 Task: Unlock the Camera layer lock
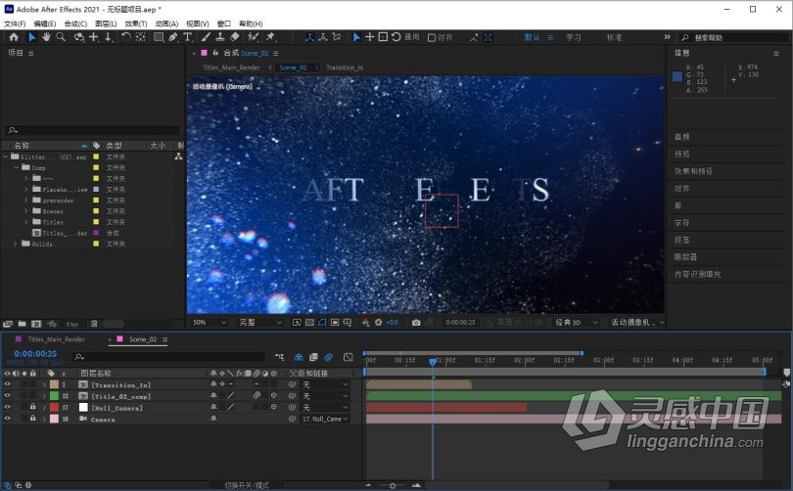click(33, 419)
